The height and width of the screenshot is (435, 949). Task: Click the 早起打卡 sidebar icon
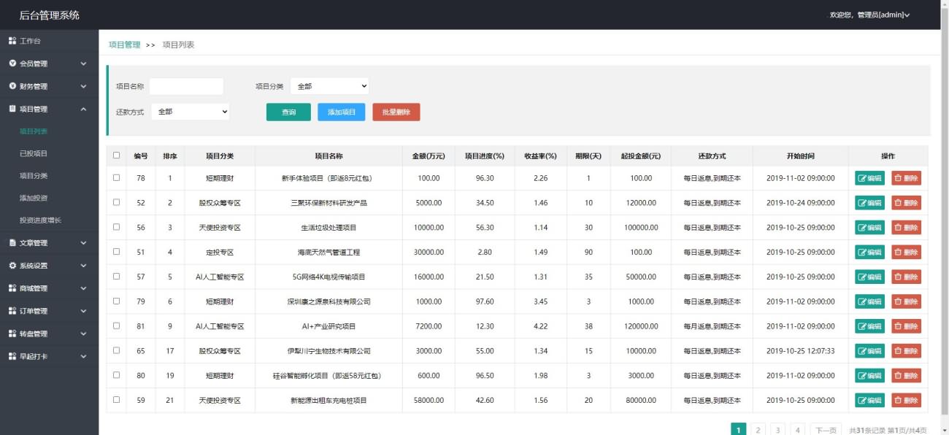tap(12, 356)
